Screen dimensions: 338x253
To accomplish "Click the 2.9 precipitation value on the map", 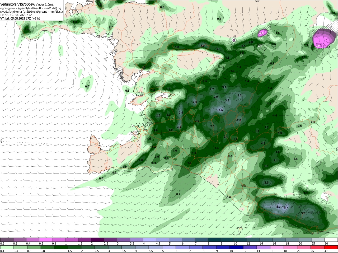I will tap(216, 97).
